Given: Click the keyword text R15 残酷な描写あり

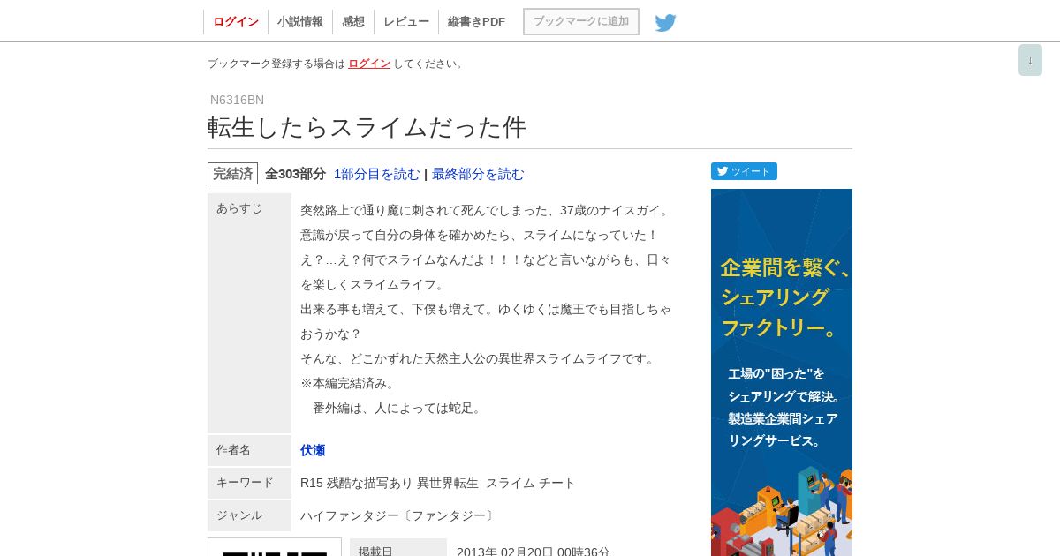Looking at the screenshot, I should coord(356,483).
